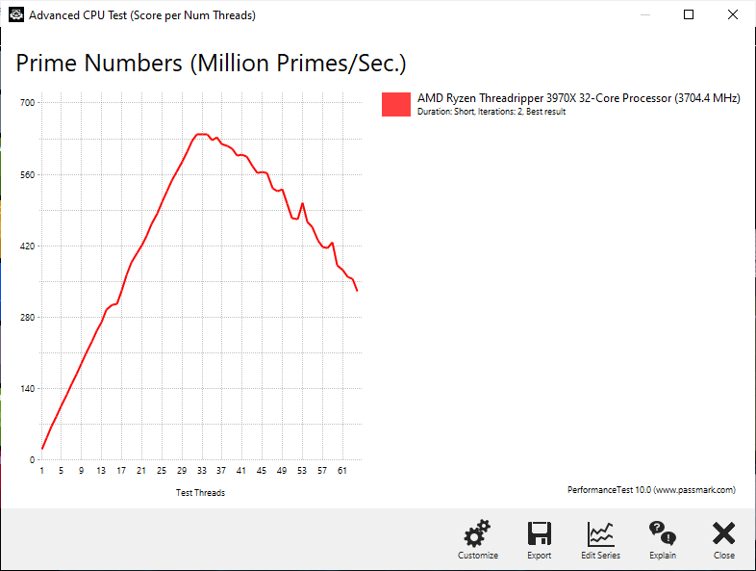Click the window title text in title bar
Viewport: 756px width, 571px height.
pyautogui.click(x=142, y=15)
